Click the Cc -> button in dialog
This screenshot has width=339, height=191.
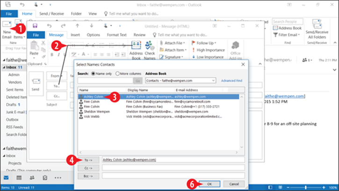(x=88, y=168)
